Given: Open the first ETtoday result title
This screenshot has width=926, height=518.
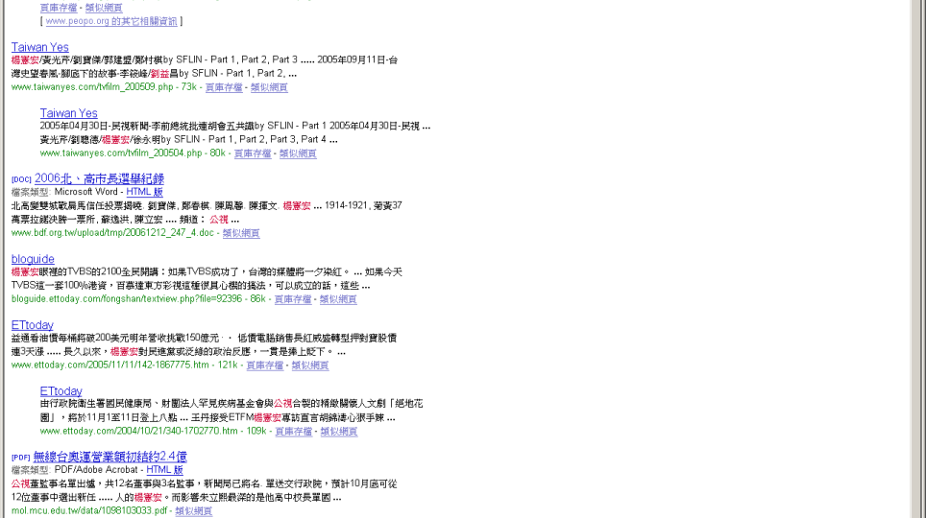Looking at the screenshot, I should coord(33,325).
